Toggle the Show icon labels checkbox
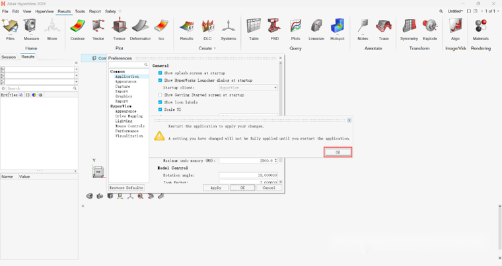This screenshot has width=502, height=266. pos(160,102)
